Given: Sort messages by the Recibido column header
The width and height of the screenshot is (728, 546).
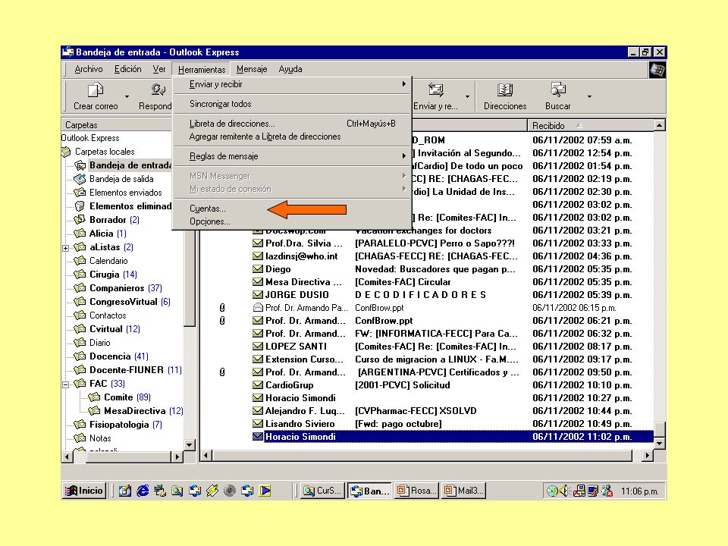Looking at the screenshot, I should pos(590,125).
